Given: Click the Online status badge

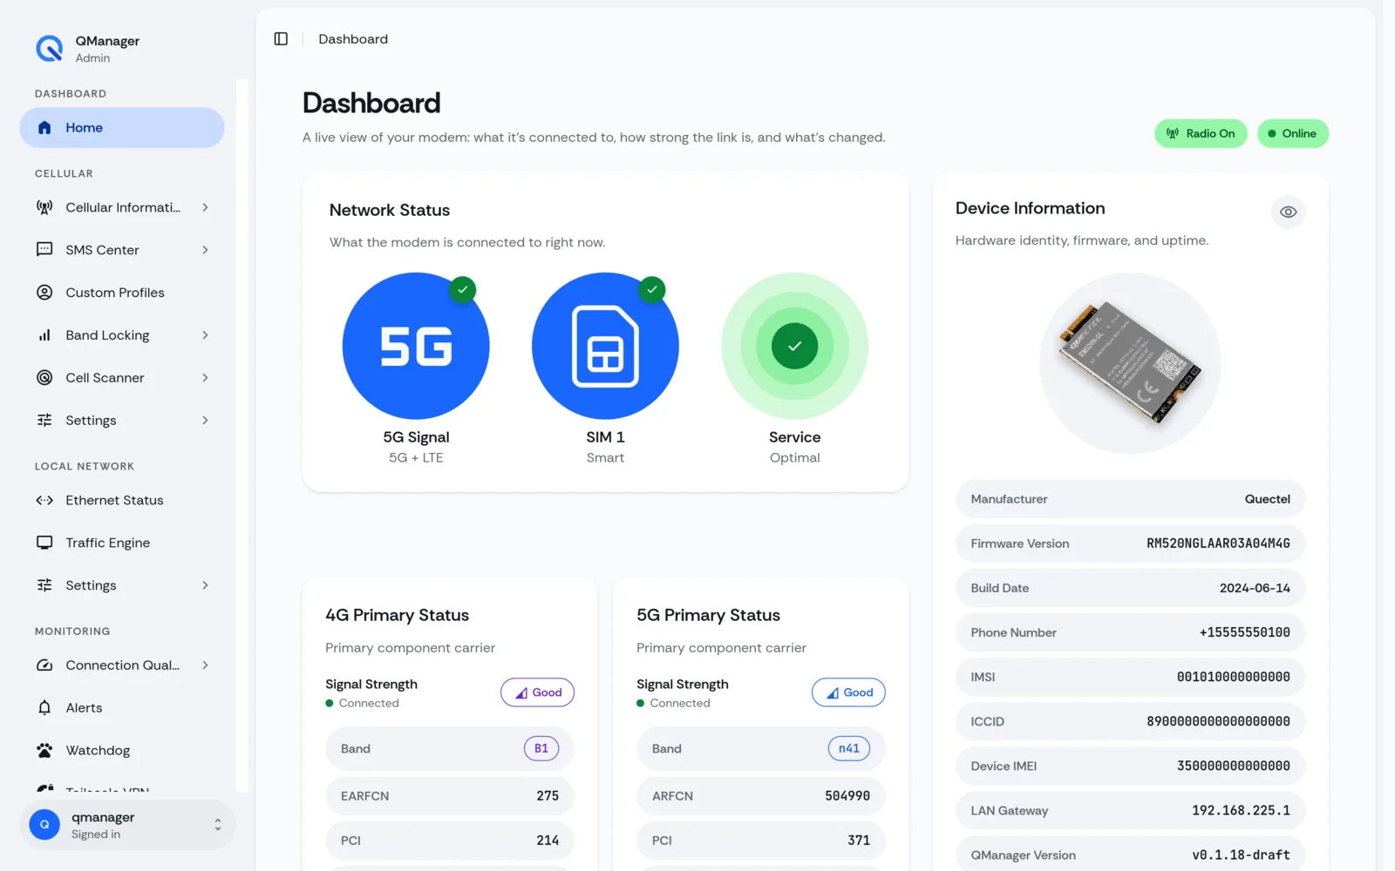Looking at the screenshot, I should pyautogui.click(x=1292, y=133).
